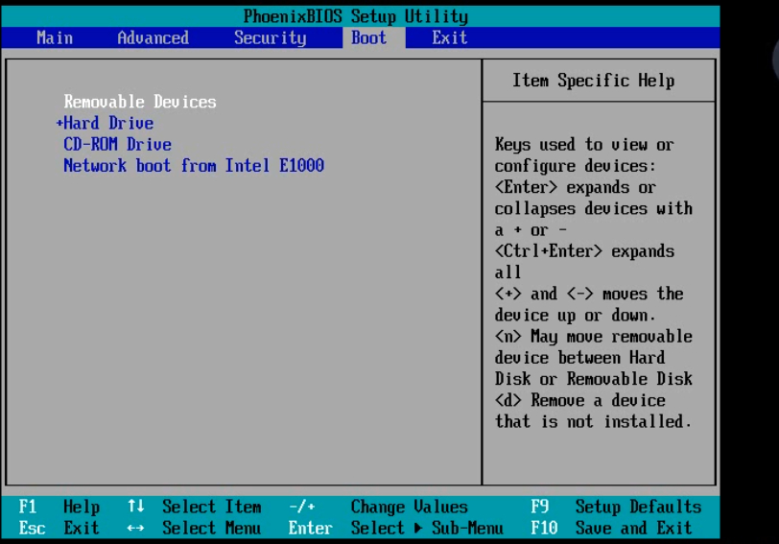The height and width of the screenshot is (544, 779).
Task: Click the Select Sub-Menu legend label
Action: point(427,528)
